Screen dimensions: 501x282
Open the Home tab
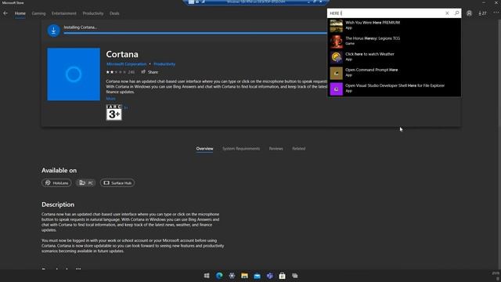tap(20, 13)
